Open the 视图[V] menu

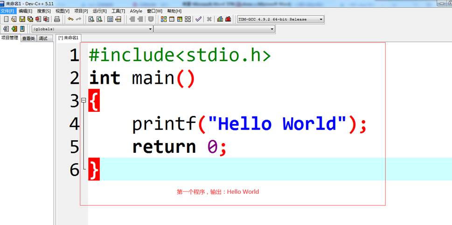(63, 11)
